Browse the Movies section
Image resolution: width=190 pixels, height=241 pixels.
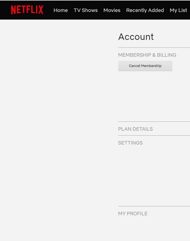pos(112,10)
